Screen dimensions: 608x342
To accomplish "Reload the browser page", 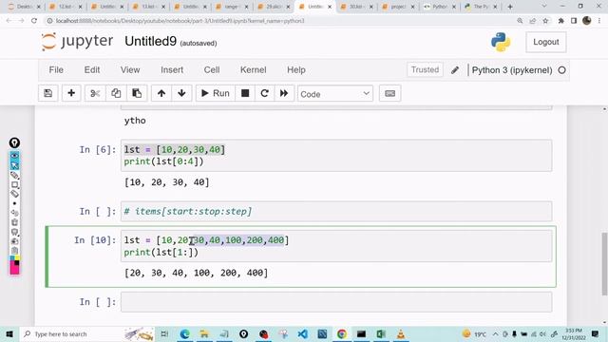I will 34,21.
